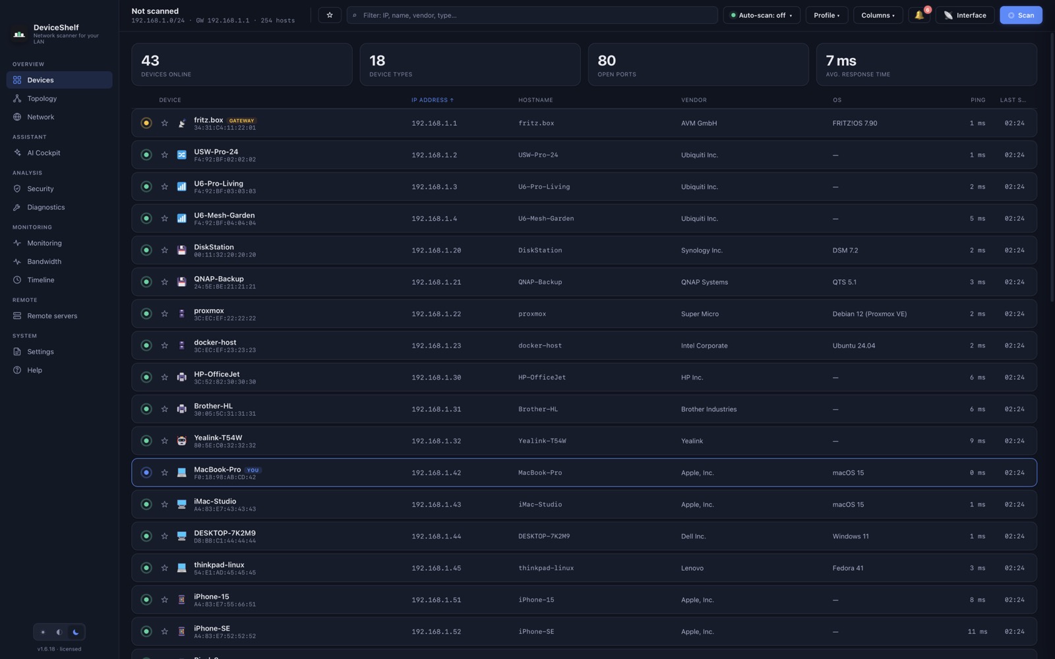Click the HP-OfficeJet printer icon
The height and width of the screenshot is (659, 1055).
pos(181,378)
